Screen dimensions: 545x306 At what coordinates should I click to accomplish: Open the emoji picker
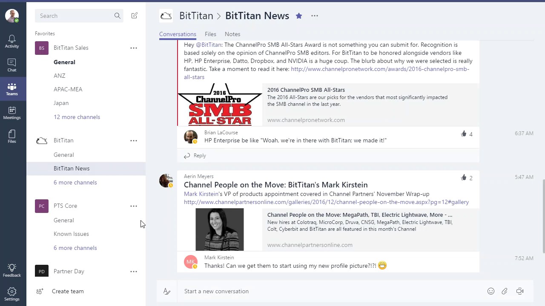click(491, 291)
